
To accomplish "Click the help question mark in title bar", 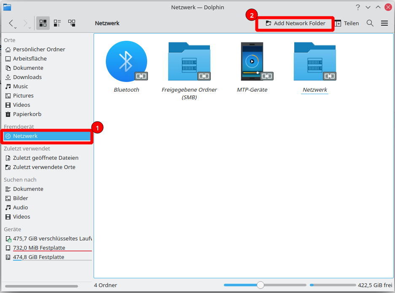I will click(x=358, y=7).
